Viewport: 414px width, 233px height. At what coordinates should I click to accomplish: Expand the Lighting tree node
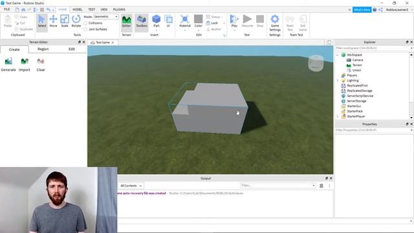tap(338, 80)
